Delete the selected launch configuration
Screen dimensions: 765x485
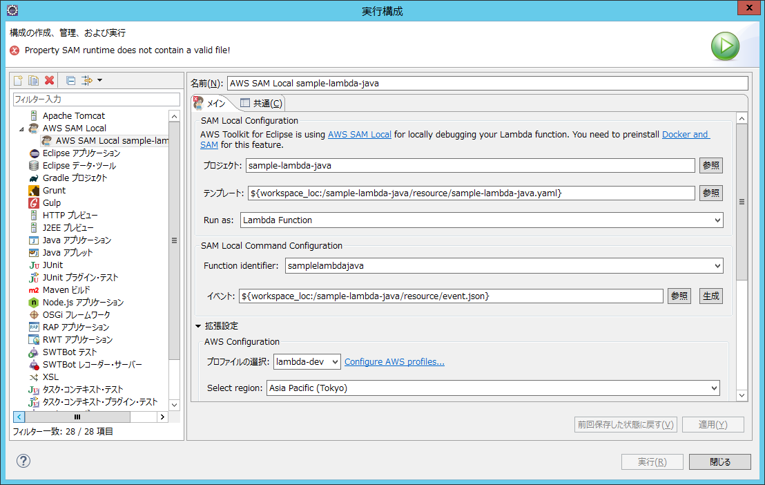(49, 81)
